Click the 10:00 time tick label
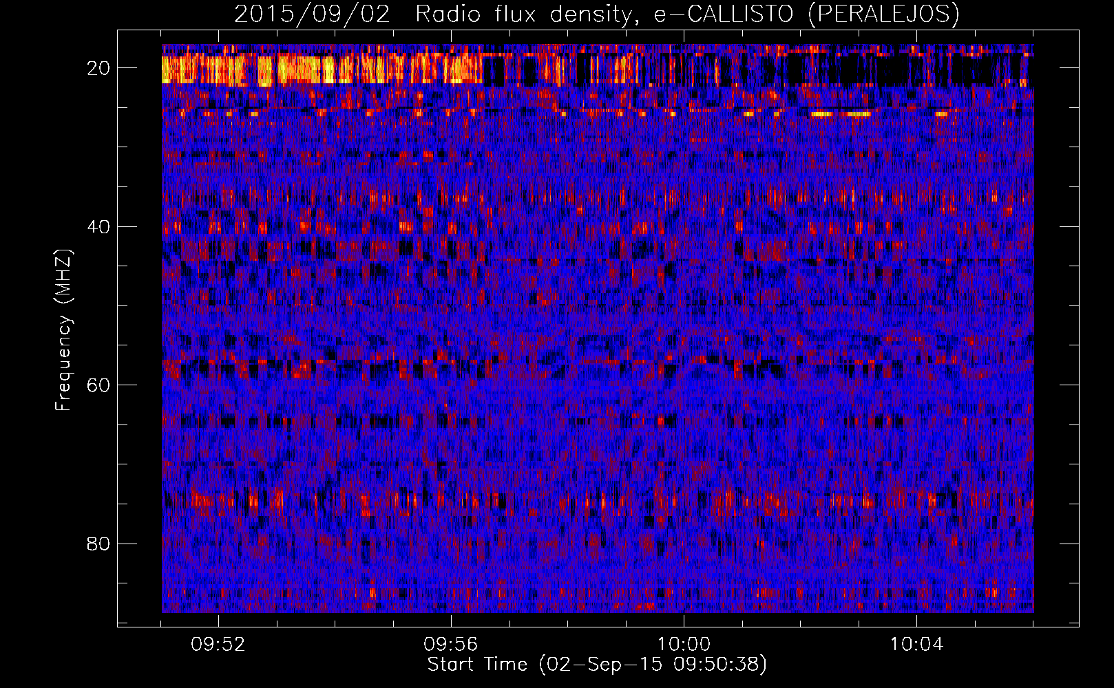This screenshot has width=1114, height=688. coord(684,645)
